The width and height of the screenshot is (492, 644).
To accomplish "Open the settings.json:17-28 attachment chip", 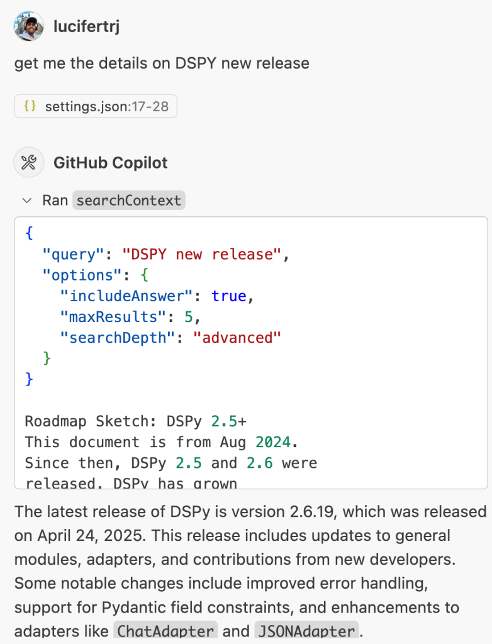I will coord(96,106).
